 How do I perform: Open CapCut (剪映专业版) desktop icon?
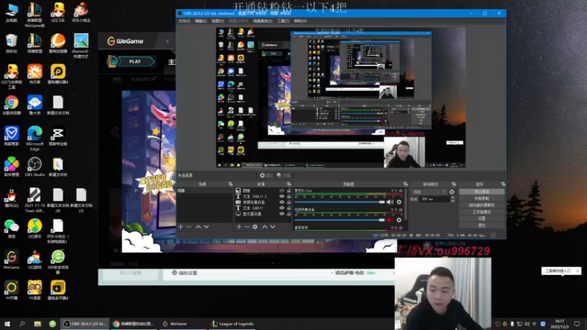(58, 136)
